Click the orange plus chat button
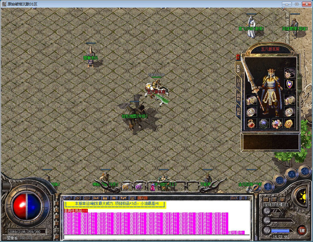313x242 pixels. click(143, 198)
